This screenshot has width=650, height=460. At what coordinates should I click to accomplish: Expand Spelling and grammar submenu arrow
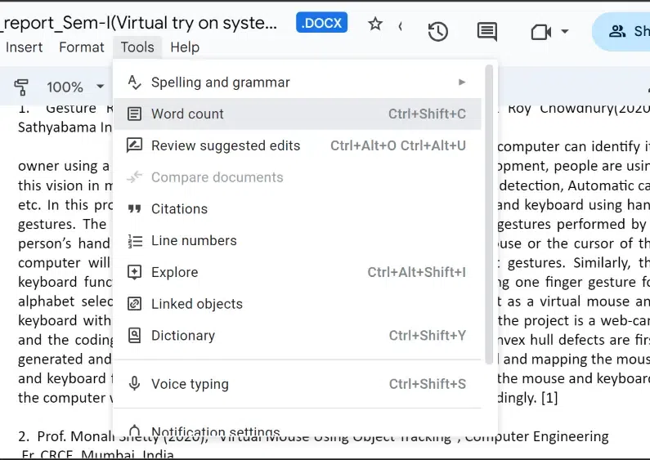click(x=462, y=82)
